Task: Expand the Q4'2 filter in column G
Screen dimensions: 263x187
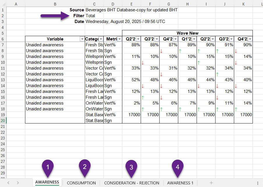Action: 175,39
